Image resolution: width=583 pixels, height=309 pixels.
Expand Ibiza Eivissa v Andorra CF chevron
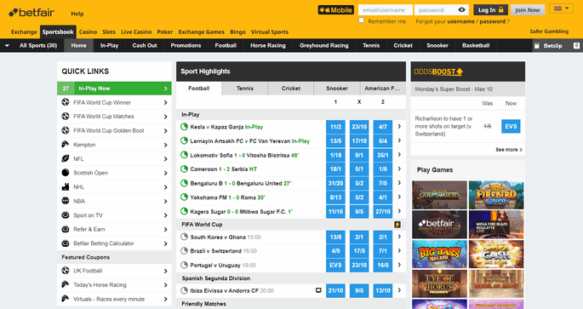[x=399, y=290]
